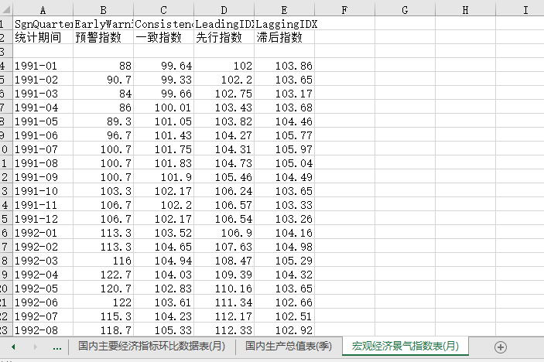Click early warning value 122.7
The height and width of the screenshot is (362, 544).
[103, 275]
